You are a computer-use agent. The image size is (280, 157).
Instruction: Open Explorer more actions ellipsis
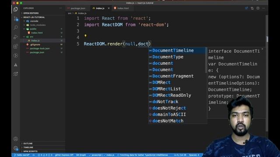point(61,8)
